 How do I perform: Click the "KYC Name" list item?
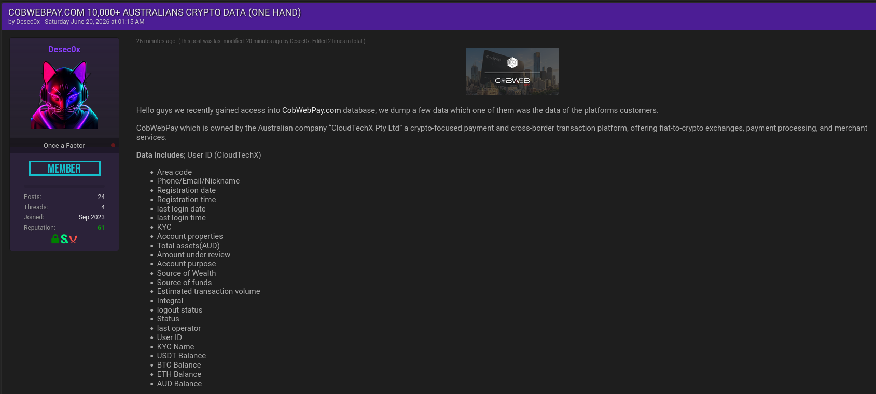click(x=175, y=347)
